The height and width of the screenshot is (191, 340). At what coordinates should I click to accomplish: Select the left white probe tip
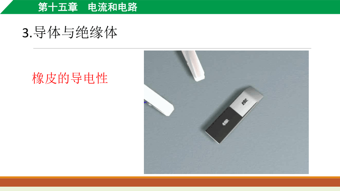tap(159, 100)
